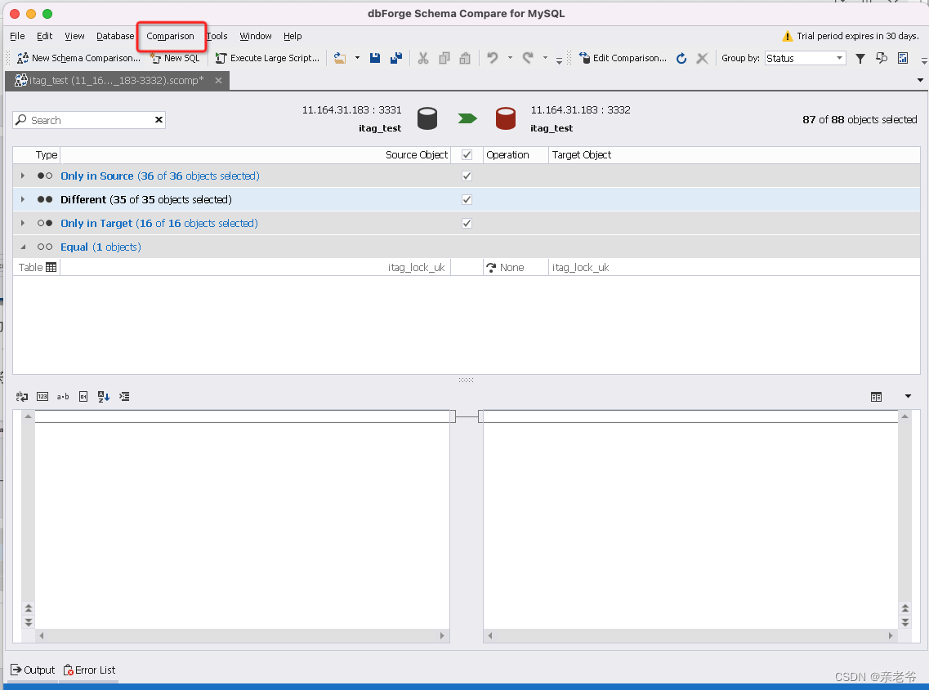
Task: Click the New SQL toolbar button
Action: pos(176,58)
